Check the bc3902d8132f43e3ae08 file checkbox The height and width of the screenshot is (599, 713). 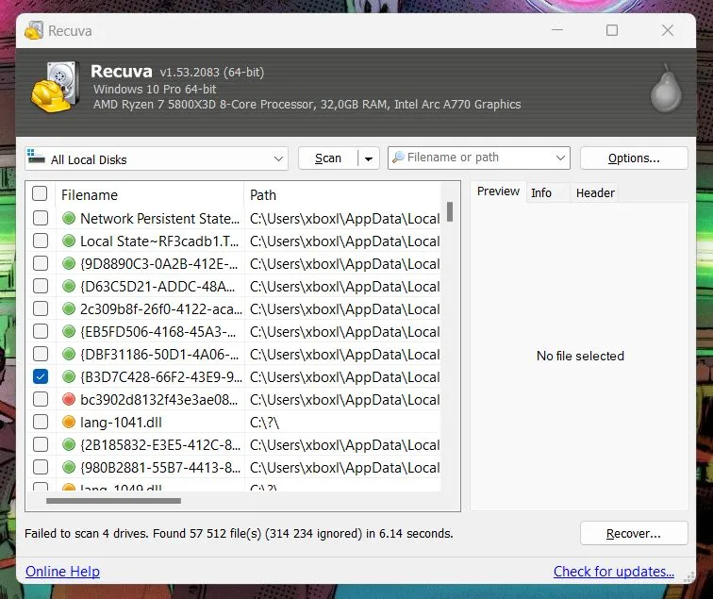point(41,399)
